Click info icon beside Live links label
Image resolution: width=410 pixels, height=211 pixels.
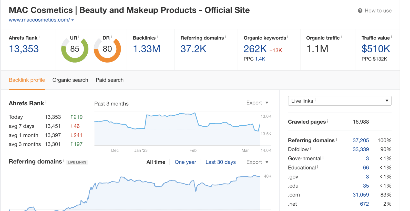pos(315,100)
